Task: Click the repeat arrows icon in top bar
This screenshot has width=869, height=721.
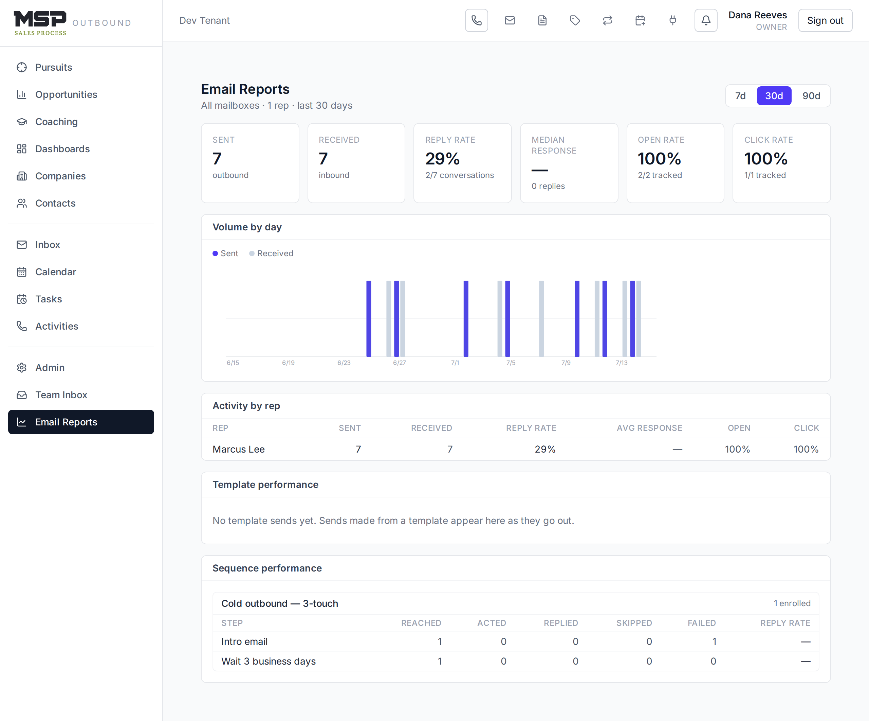Action: [x=607, y=20]
